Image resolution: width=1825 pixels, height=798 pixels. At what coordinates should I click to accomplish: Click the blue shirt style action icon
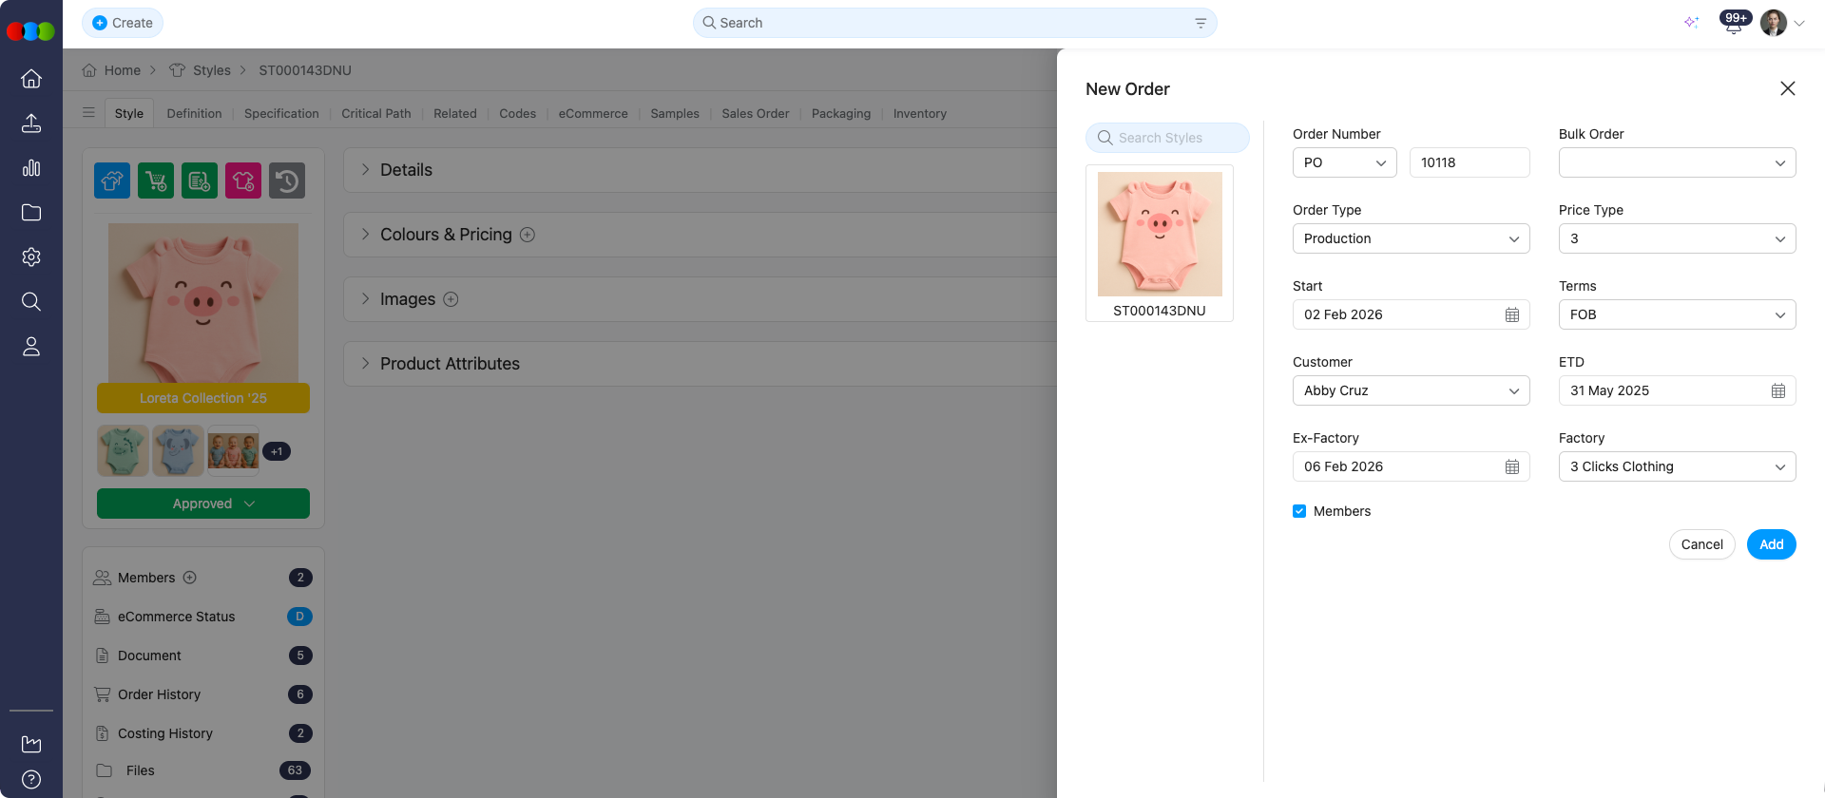[x=112, y=180]
